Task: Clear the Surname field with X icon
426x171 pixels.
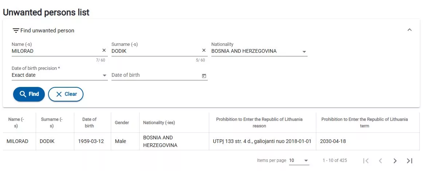Action: (204, 51)
